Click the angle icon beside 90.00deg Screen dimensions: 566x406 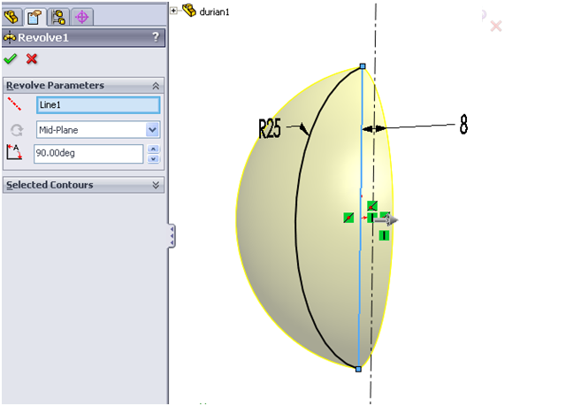(x=14, y=152)
